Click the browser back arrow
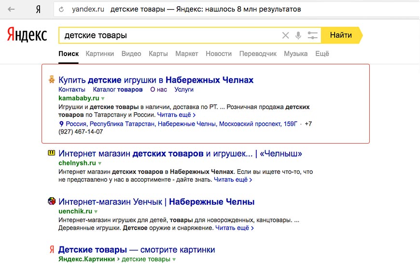 click(x=11, y=9)
